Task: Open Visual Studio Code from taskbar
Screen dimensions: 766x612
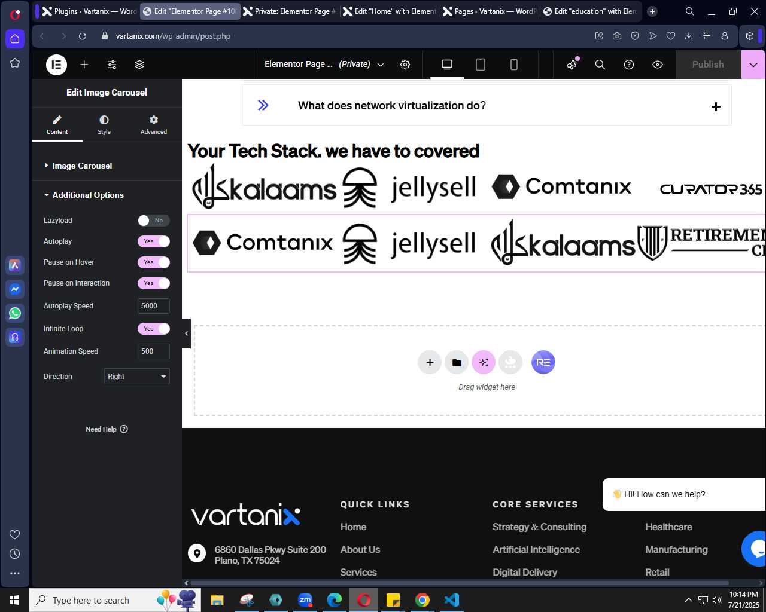Action: (x=452, y=600)
